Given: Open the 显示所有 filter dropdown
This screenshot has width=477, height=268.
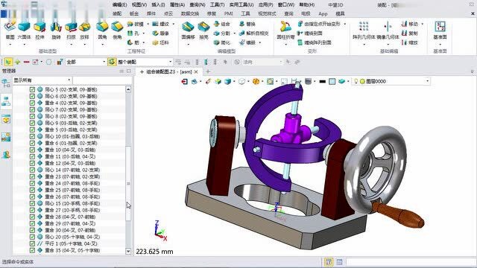Looking at the screenshot, I should (42, 80).
